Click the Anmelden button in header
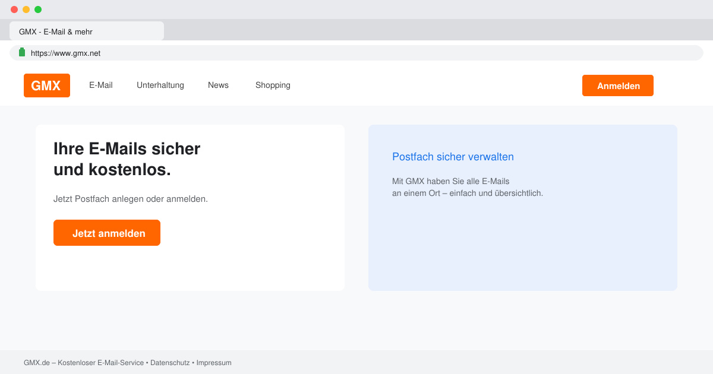 (x=618, y=85)
